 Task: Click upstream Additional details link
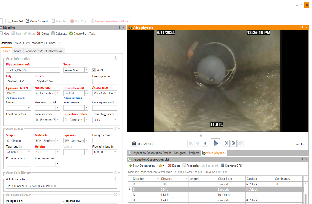point(15,98)
